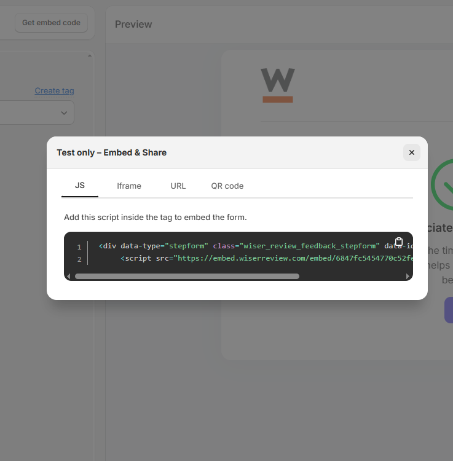Click code scrollbar left arrow
The height and width of the screenshot is (461, 453).
tap(68, 277)
